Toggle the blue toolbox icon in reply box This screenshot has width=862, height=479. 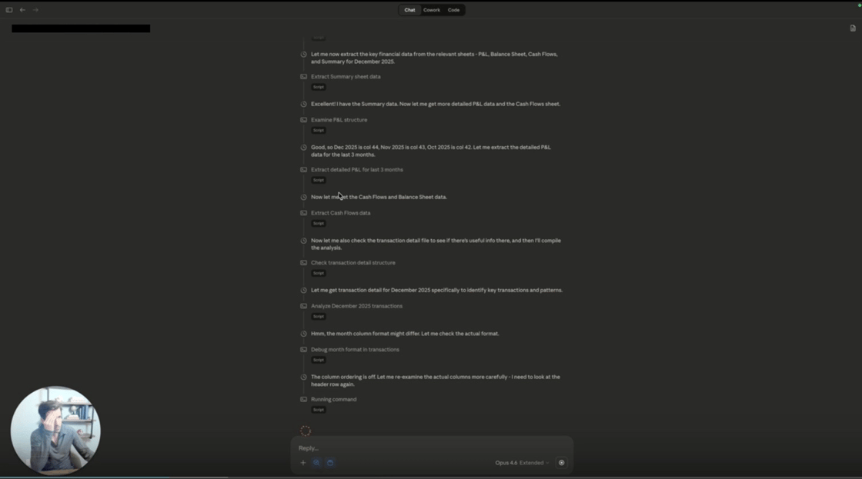click(330, 463)
